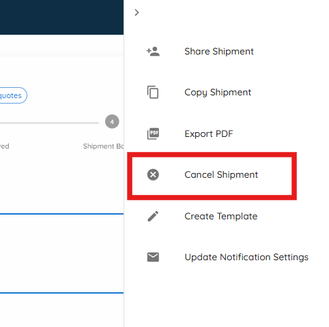Image resolution: width=329 pixels, height=327 pixels.
Task: Select Share Shipment menu entry
Action: 219,51
